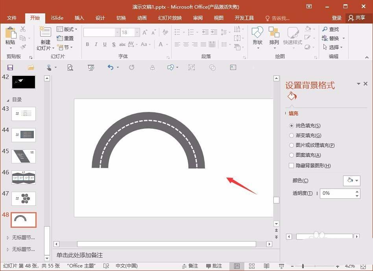
Task: Start slideshow from quick access toolbar
Action: pos(91,68)
